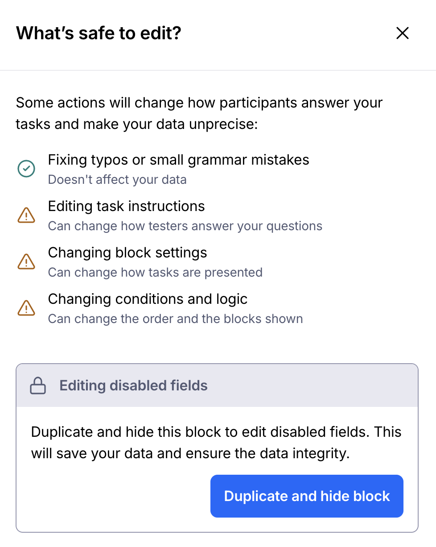Click the Duplicate and hide this block description text
Screen dimensions: 436x547
point(216,443)
